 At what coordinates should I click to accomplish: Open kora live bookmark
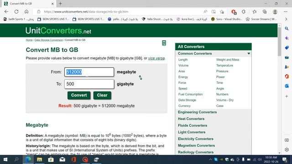192,19
